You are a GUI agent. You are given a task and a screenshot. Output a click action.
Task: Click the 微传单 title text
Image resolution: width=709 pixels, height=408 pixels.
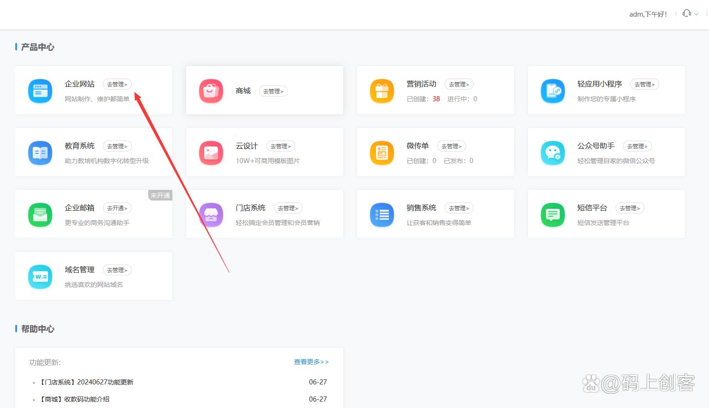[x=418, y=146]
